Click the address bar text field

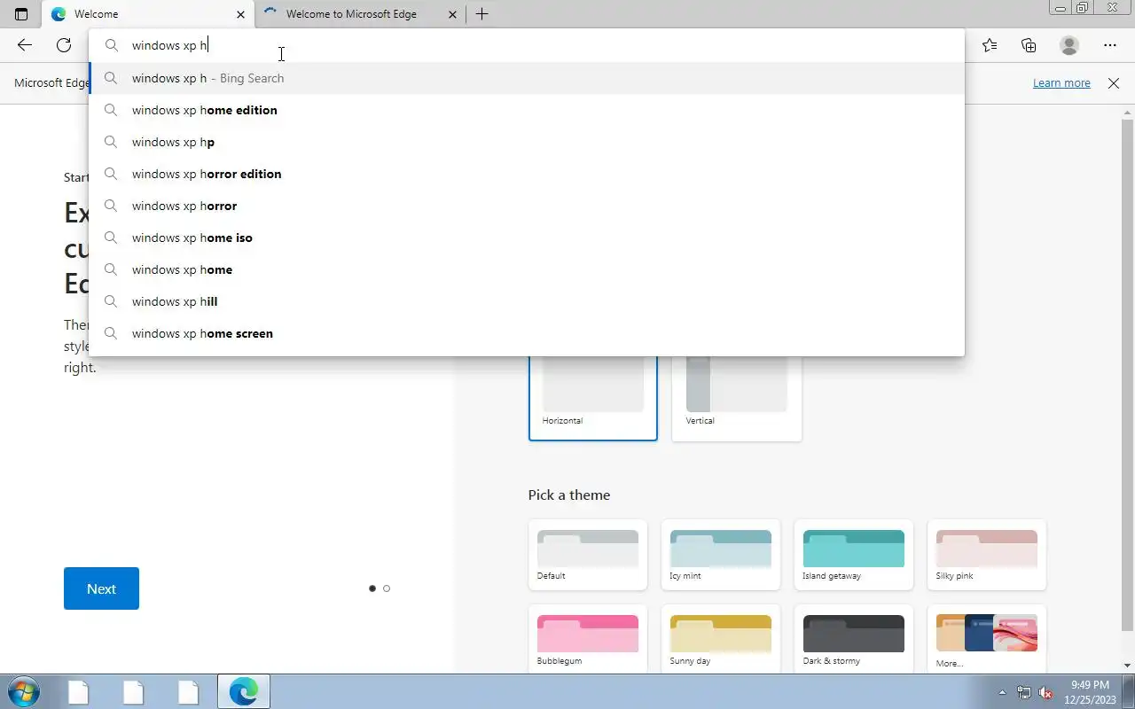point(527,45)
